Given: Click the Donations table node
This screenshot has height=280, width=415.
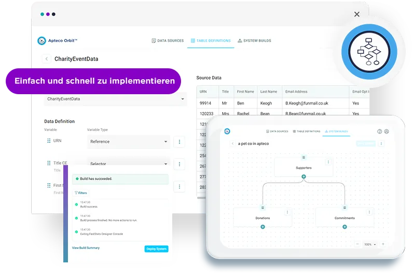Looking at the screenshot, I should 262,218.
